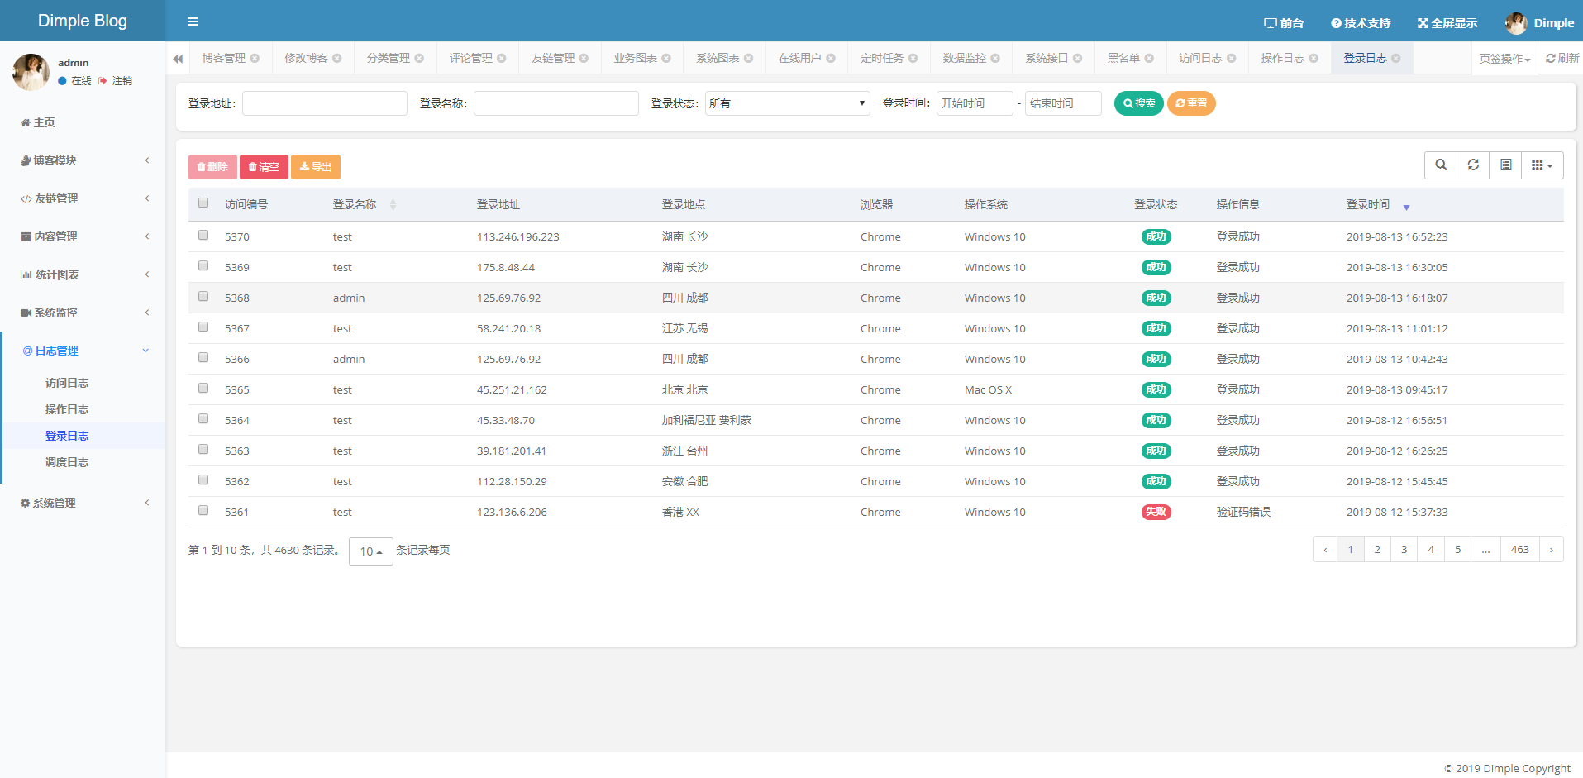Viewport: 1583px width, 778px height.
Task: Click the Dimple user avatar in header
Action: click(1516, 23)
